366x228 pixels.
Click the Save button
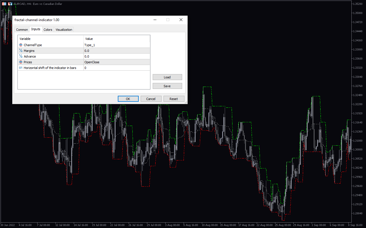167,86
